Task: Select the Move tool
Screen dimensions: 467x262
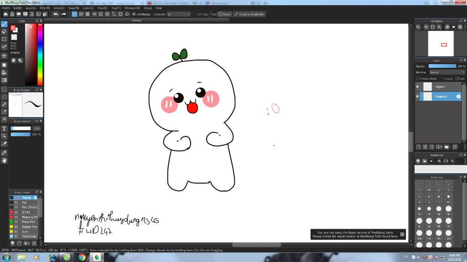Action: (x=4, y=55)
